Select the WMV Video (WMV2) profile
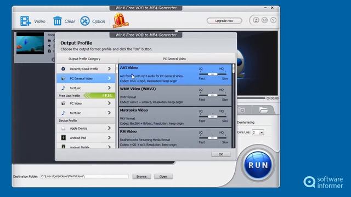Viewport: 351px width, 197px height. click(x=175, y=96)
